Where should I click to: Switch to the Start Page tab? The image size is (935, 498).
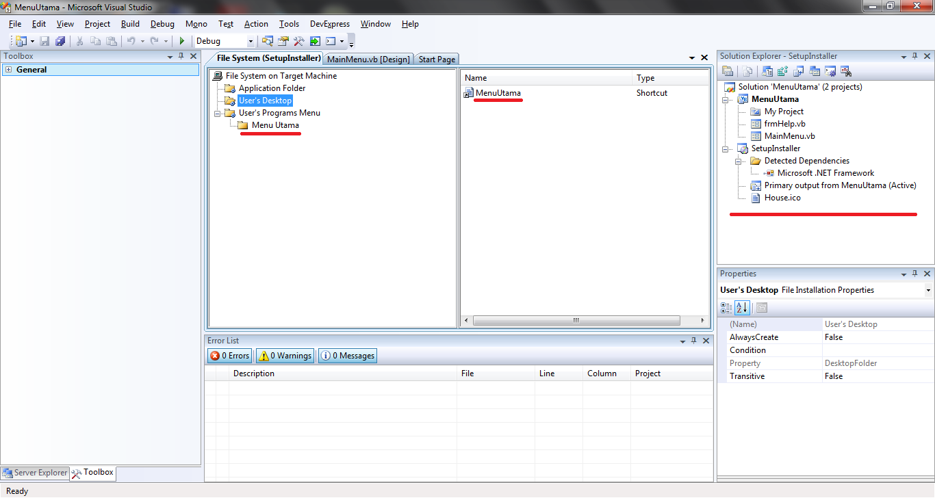(437, 60)
